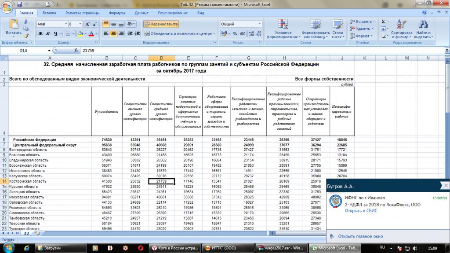Toggle top vertical alignment button

point(106,24)
